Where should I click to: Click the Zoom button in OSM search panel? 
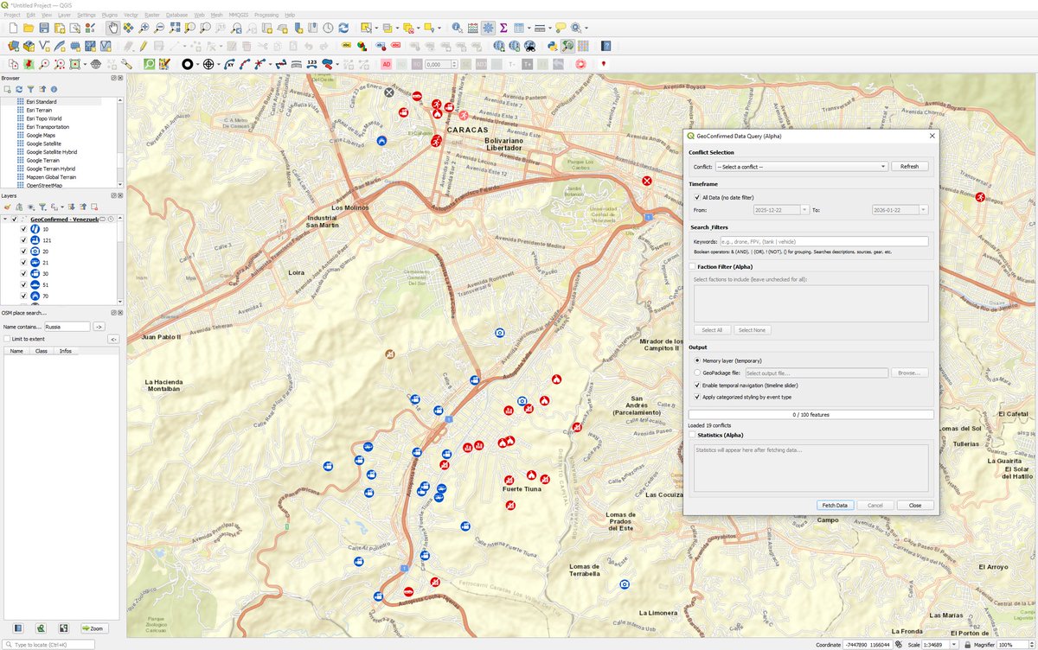pos(94,628)
